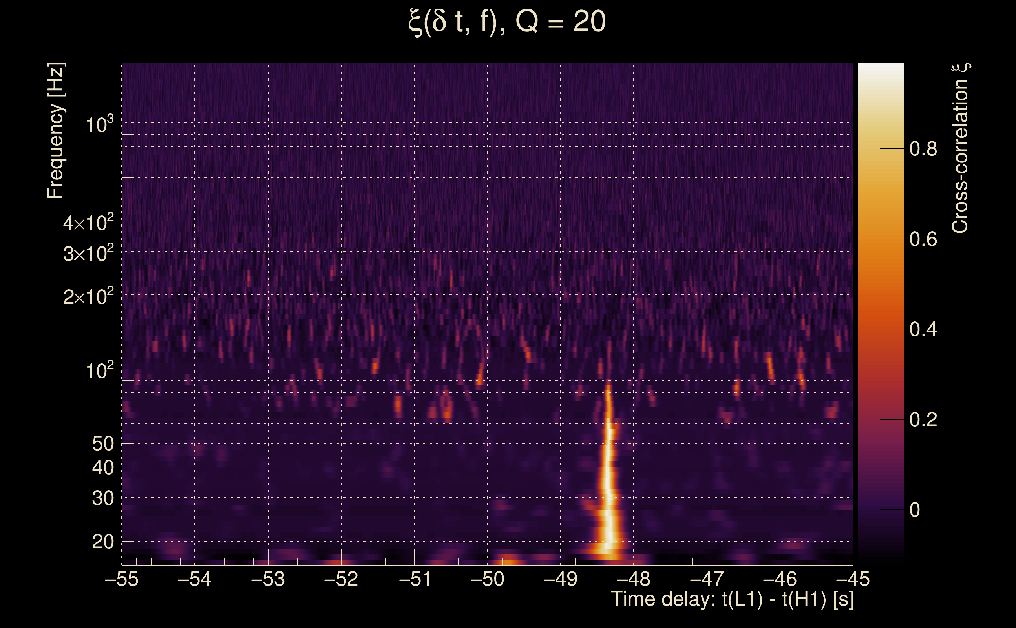
Task: Click the 0.8 mark on the colorbar
Action: [923, 149]
